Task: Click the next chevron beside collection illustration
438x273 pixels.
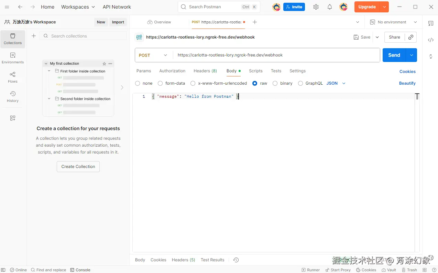Action: 122,87
